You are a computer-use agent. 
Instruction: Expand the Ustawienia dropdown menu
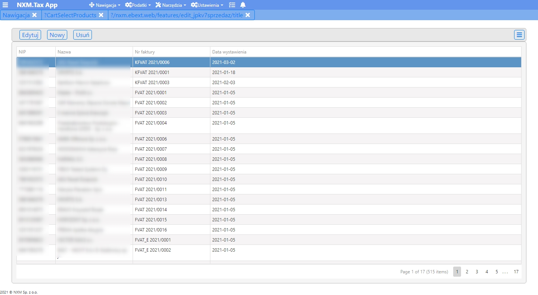point(207,5)
